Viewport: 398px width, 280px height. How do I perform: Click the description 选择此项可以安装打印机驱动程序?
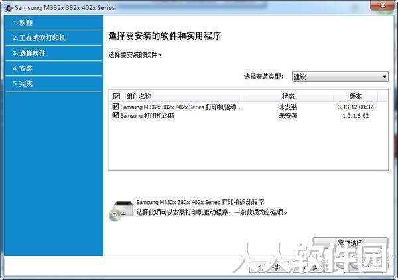tap(212, 212)
